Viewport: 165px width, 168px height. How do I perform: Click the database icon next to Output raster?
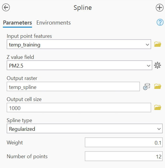[x=147, y=87]
